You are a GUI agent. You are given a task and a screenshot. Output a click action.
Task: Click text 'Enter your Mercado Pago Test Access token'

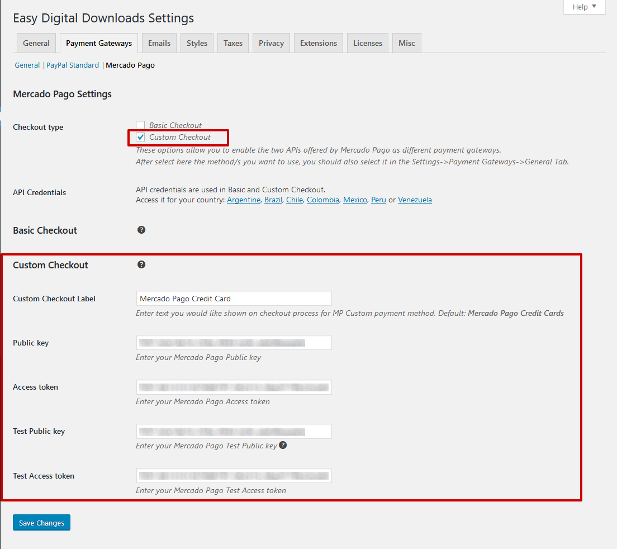211,490
